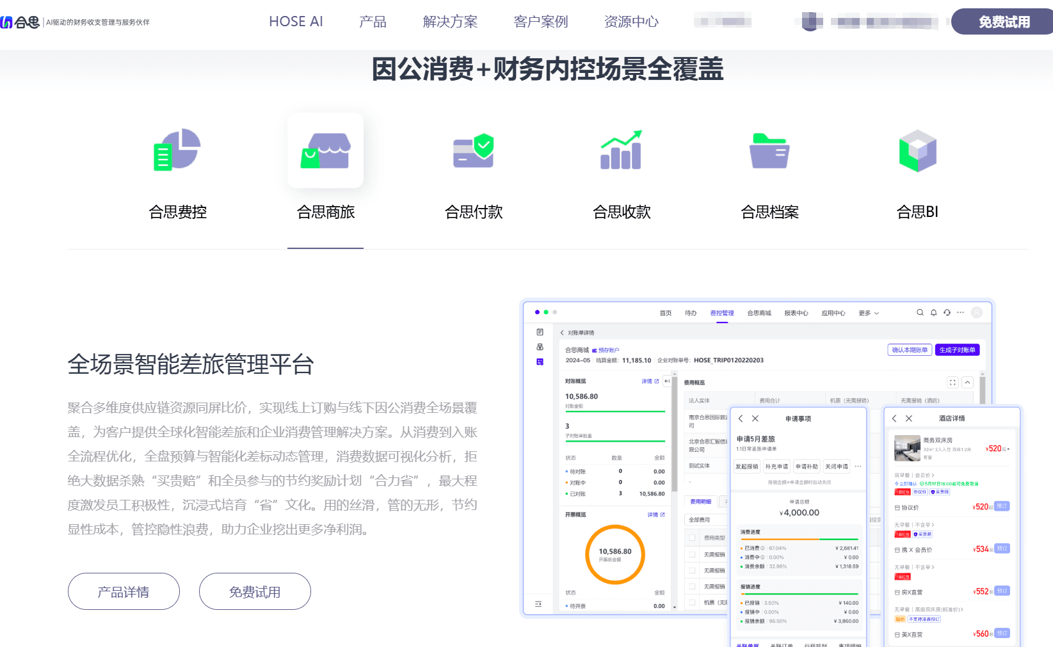
Task: Click the 生成子对账单 button
Action: [958, 350]
